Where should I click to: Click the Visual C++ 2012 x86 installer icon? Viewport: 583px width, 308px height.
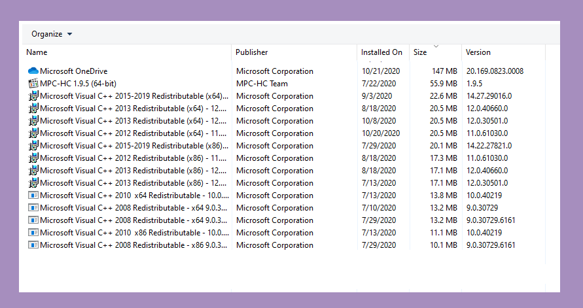coord(33,158)
